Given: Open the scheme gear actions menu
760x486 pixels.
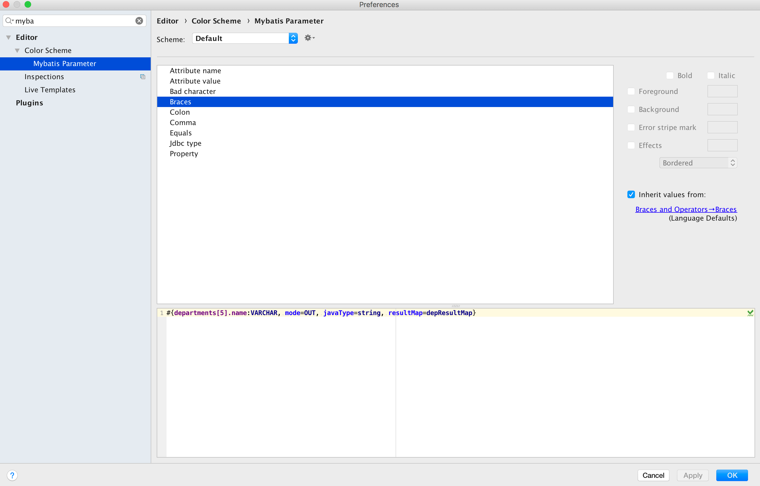Looking at the screenshot, I should pyautogui.click(x=309, y=38).
